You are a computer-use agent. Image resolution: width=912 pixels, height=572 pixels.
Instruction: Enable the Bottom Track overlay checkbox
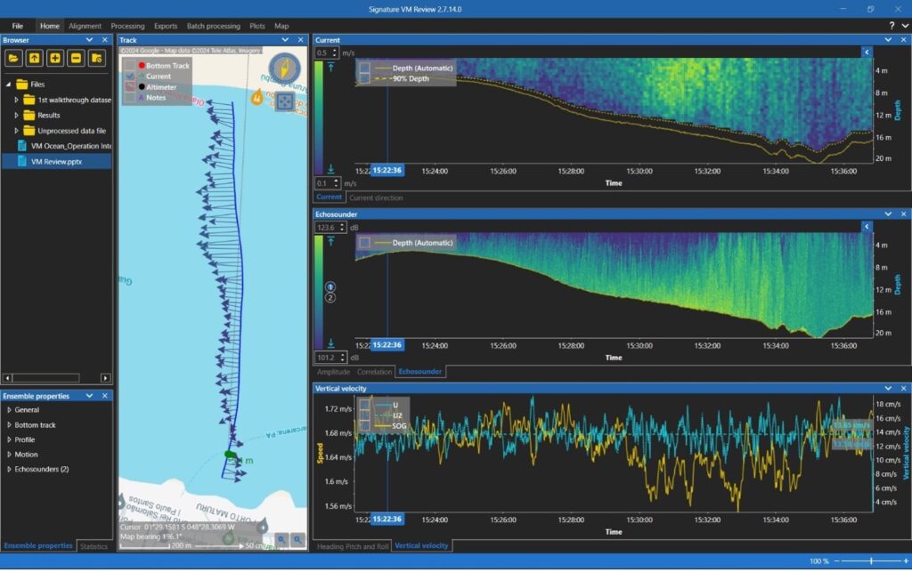click(x=130, y=65)
